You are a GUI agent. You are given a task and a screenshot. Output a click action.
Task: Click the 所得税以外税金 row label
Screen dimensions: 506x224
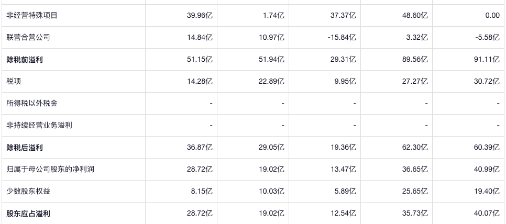pos(31,104)
